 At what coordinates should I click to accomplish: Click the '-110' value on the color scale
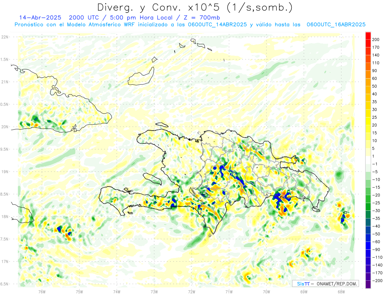[x=378, y=257]
